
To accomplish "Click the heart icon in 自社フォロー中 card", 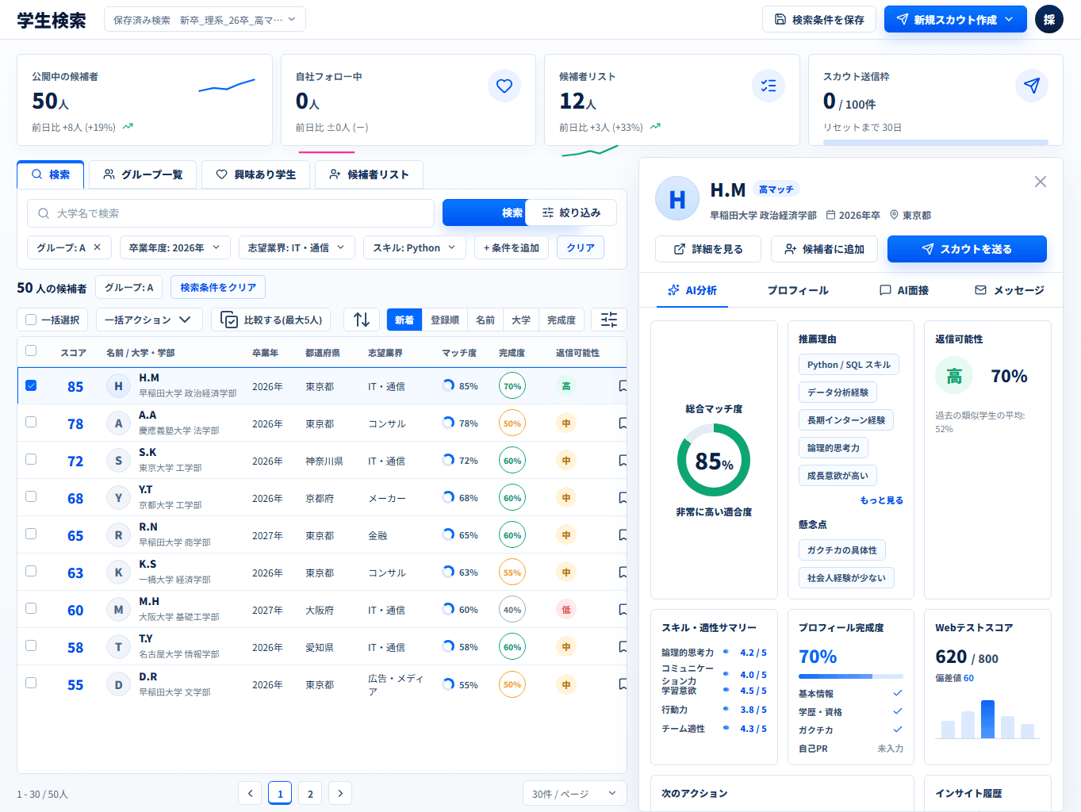I will coord(504,86).
